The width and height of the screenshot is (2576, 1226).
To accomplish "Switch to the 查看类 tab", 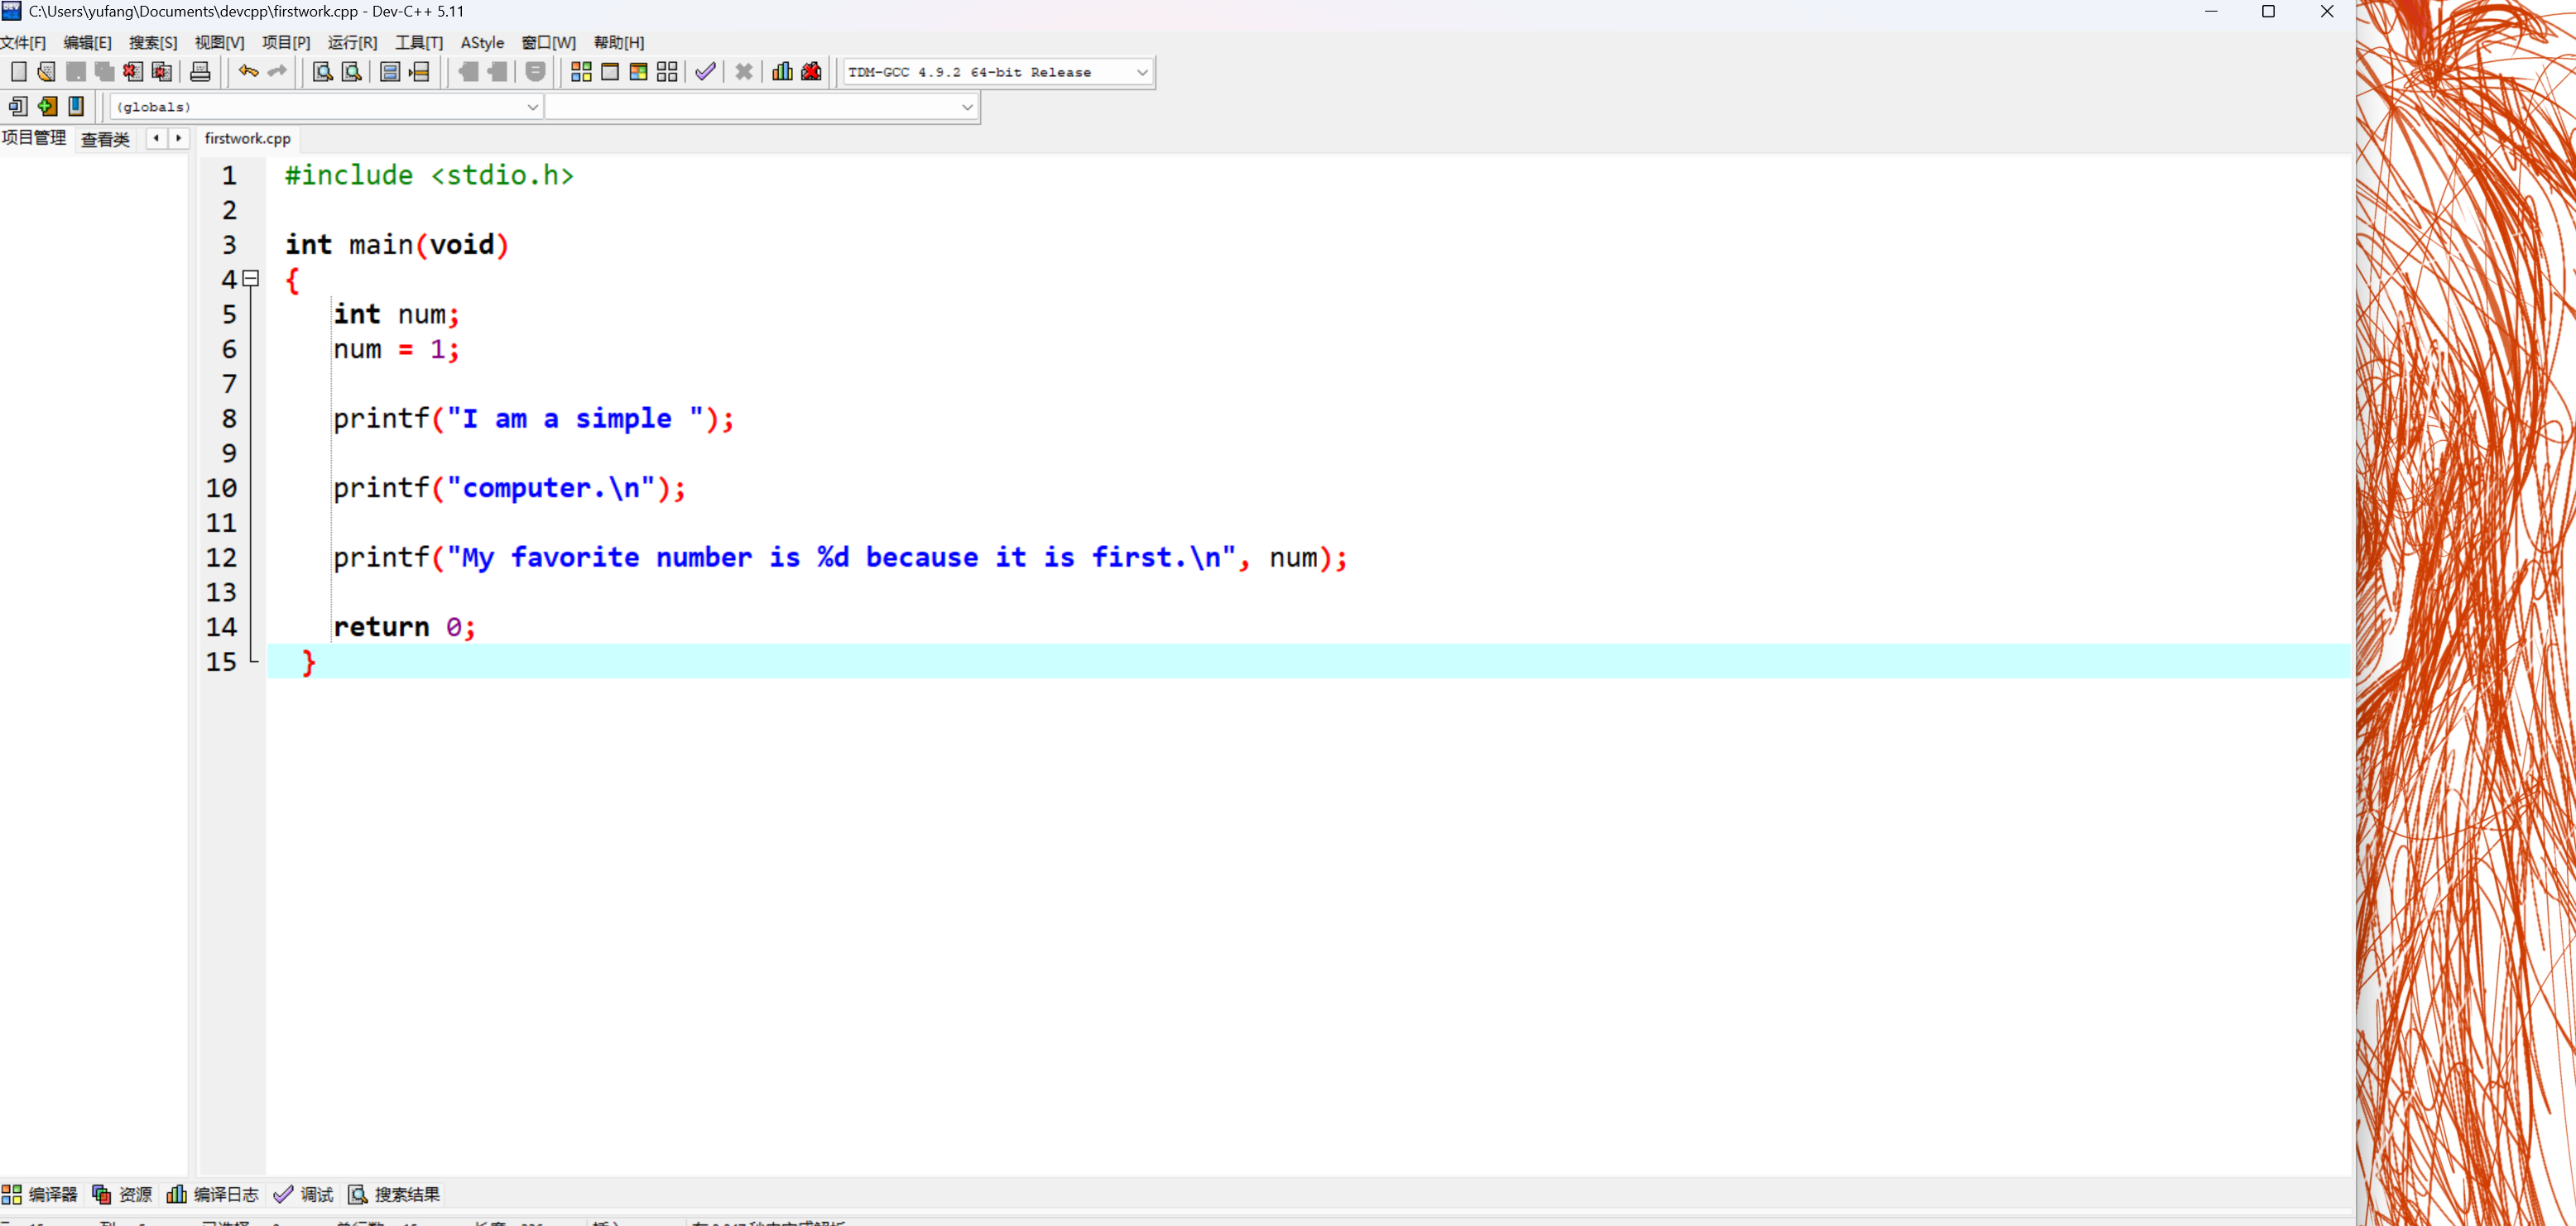I will pos(105,139).
